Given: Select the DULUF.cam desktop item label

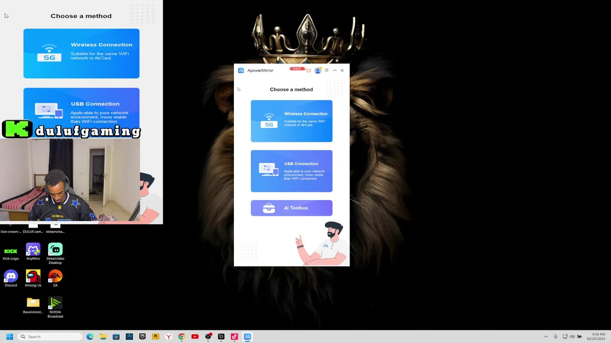Looking at the screenshot, I should click(33, 232).
